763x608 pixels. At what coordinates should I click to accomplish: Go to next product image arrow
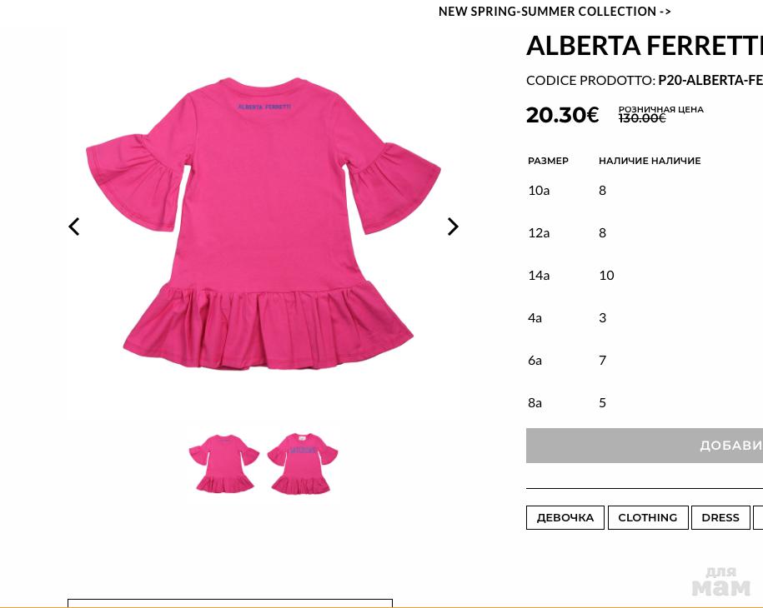[453, 227]
